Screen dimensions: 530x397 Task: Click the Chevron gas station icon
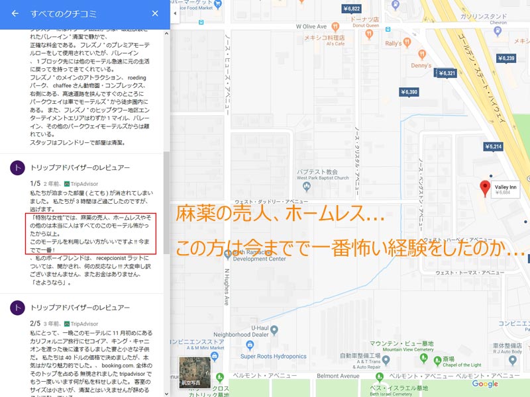pos(498,31)
